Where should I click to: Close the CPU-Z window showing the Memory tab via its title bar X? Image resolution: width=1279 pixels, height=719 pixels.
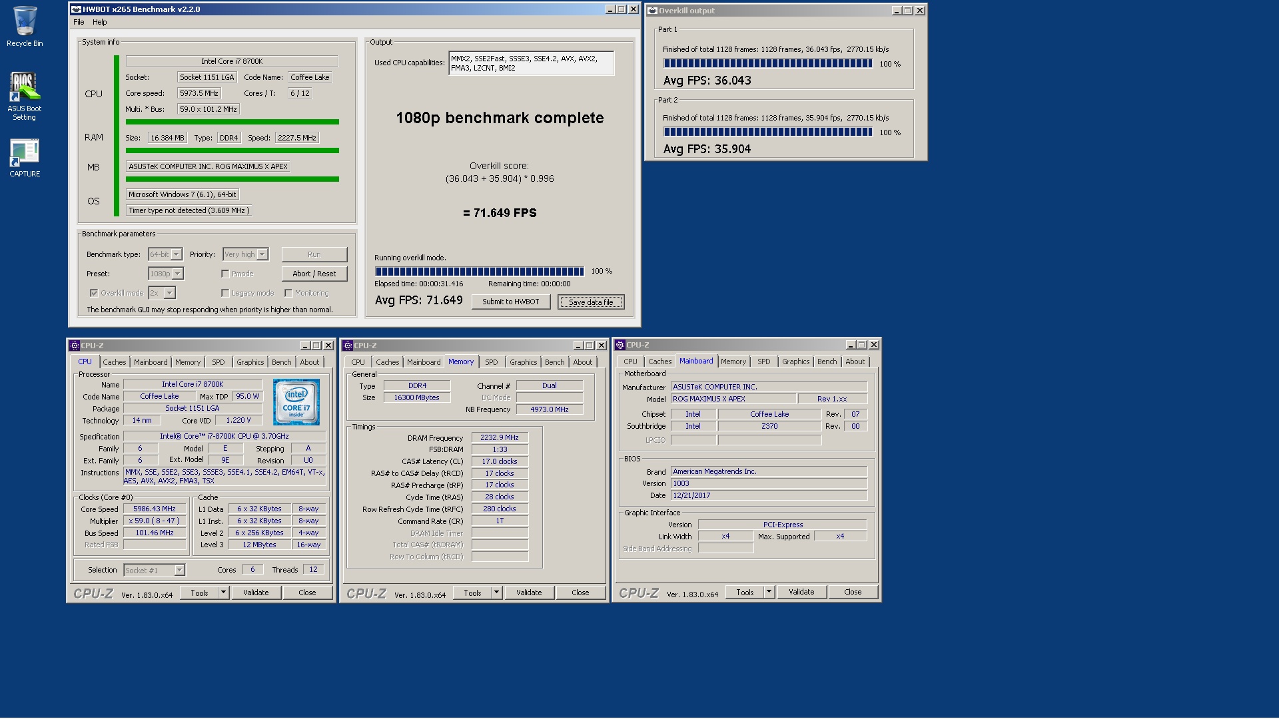tap(602, 346)
